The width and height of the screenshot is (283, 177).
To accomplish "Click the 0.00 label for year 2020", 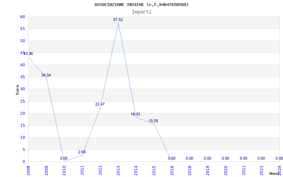I will coord(226,158).
